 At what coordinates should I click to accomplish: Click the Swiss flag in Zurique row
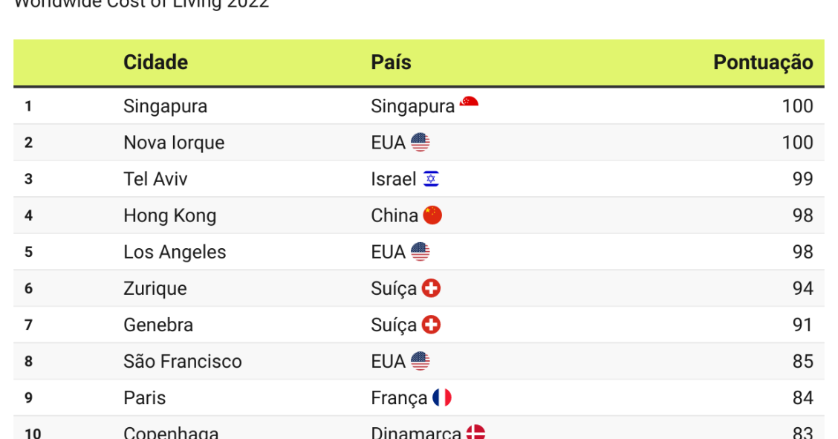pos(431,288)
